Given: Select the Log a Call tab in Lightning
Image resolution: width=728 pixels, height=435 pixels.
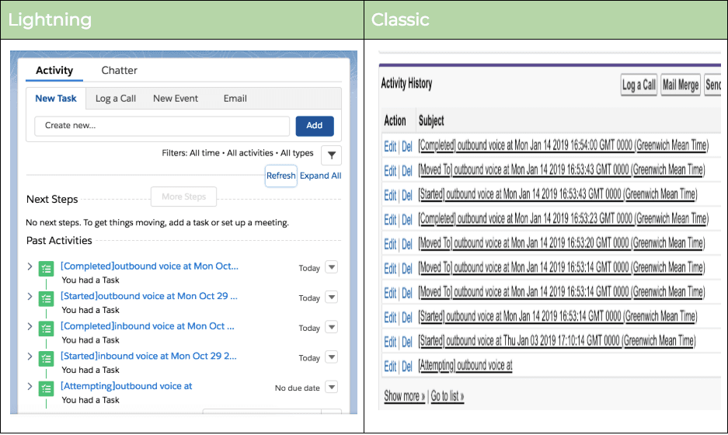Looking at the screenshot, I should [116, 99].
